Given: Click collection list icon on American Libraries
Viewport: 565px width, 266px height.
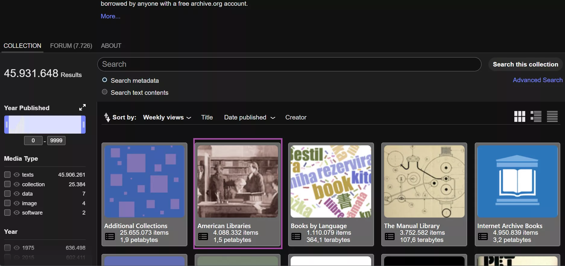Looking at the screenshot, I should pyautogui.click(x=203, y=237).
